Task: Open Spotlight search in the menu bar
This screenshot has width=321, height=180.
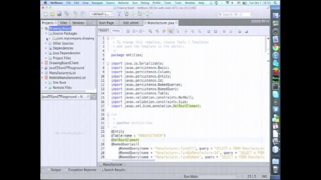Action: [x=275, y=3]
